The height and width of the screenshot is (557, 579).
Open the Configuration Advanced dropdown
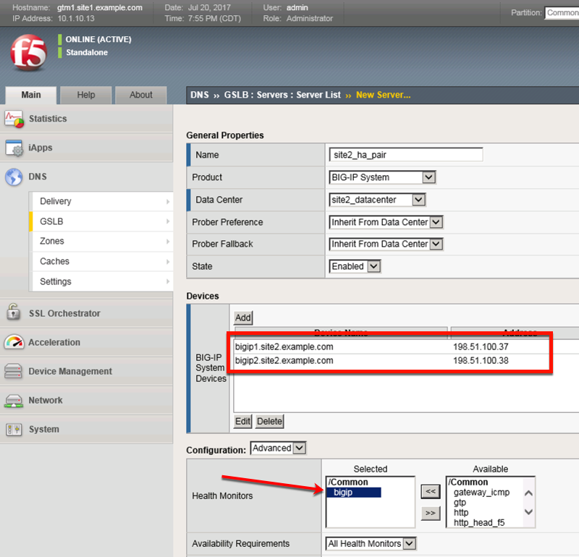tap(278, 448)
